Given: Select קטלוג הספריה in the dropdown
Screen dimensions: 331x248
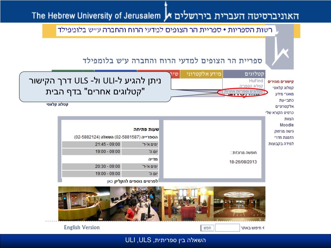Looking at the screenshot, I should point(251,86).
